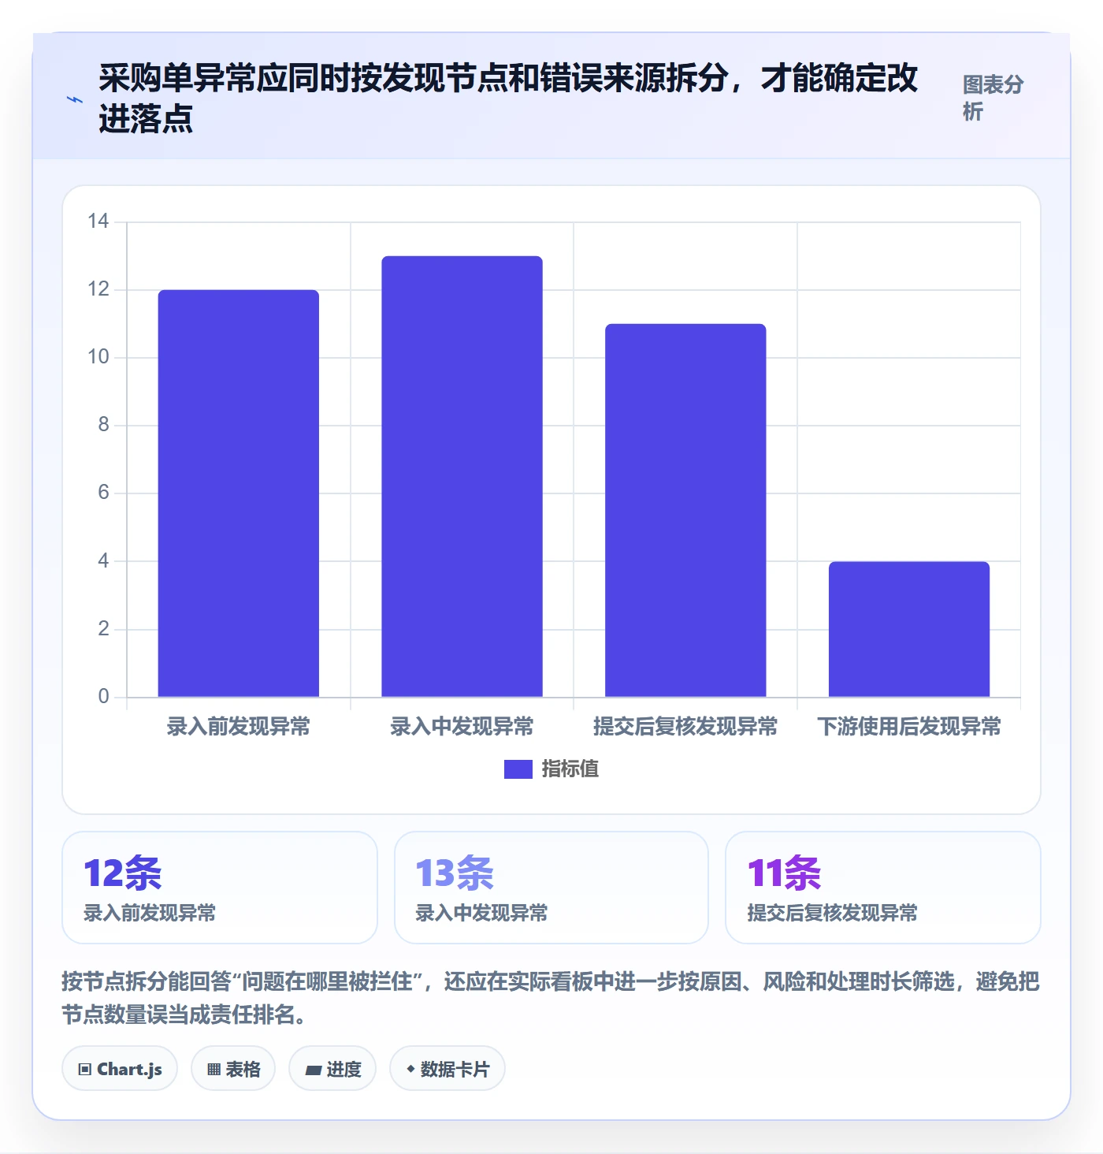Select the 表格 tag chip

point(233,1069)
